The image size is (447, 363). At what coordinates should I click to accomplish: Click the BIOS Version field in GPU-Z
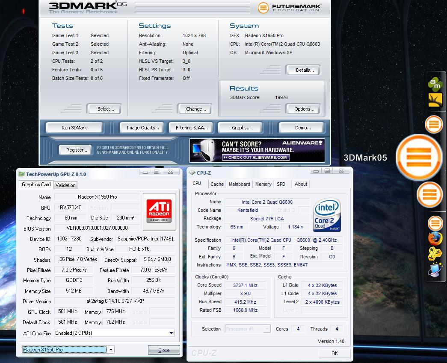(97, 228)
